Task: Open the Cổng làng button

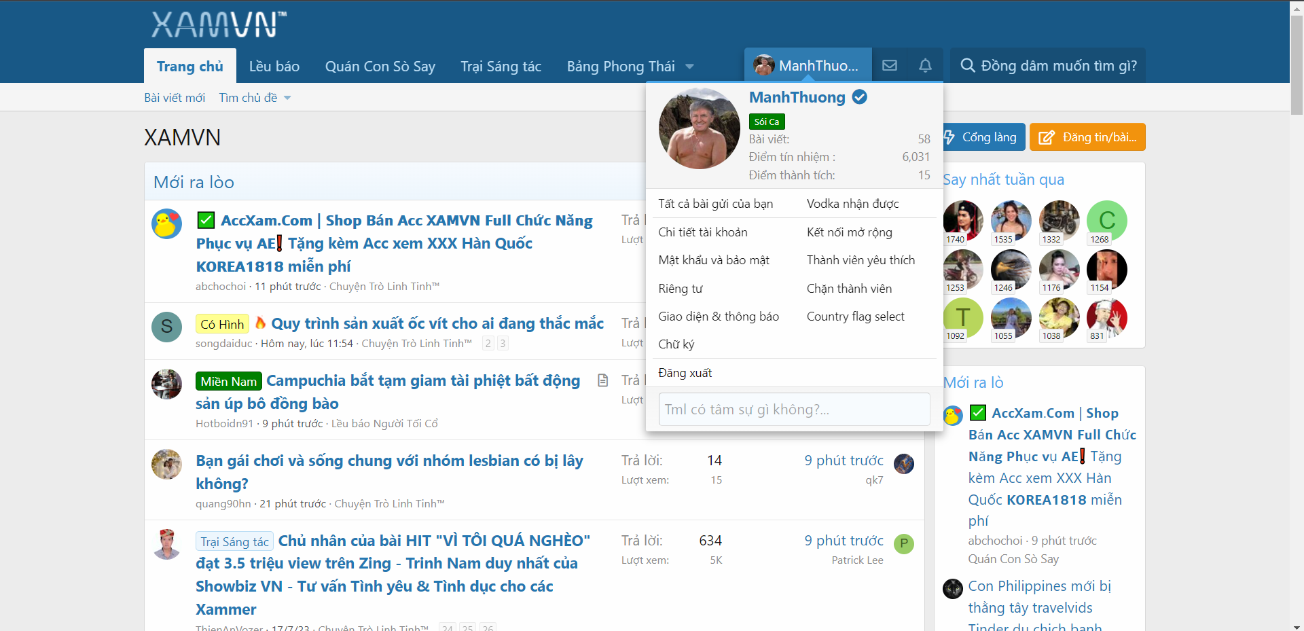Action: point(981,137)
